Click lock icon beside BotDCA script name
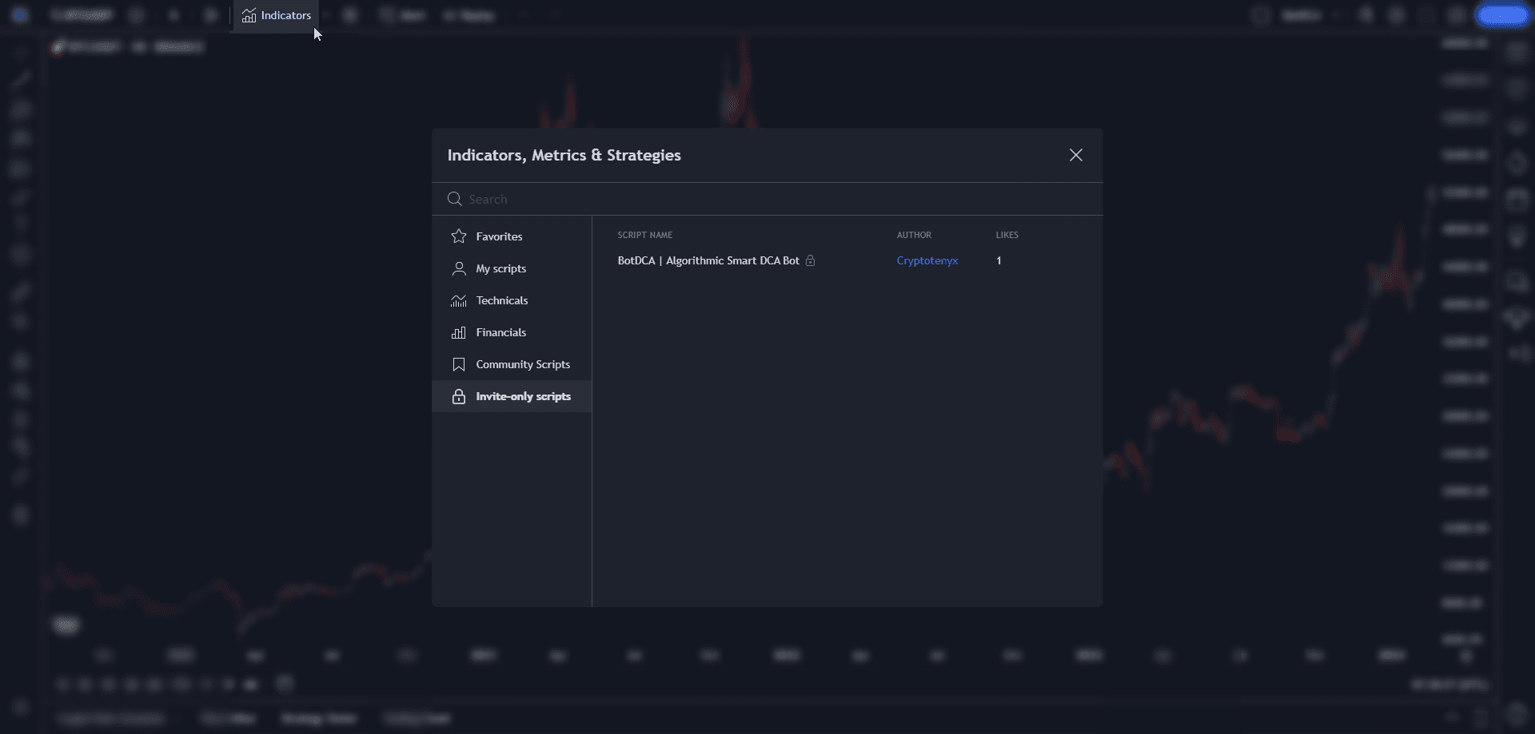 [810, 260]
